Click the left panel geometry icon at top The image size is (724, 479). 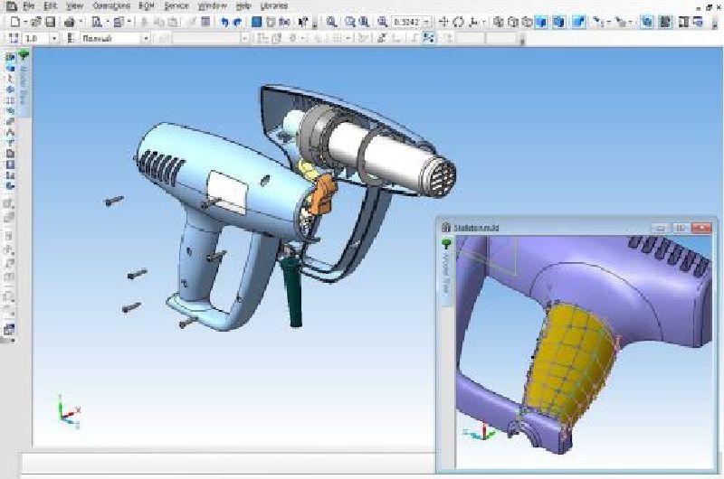click(x=10, y=58)
